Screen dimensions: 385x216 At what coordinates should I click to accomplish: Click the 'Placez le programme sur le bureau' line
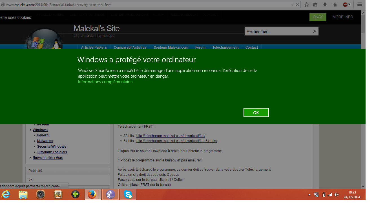tap(160, 160)
